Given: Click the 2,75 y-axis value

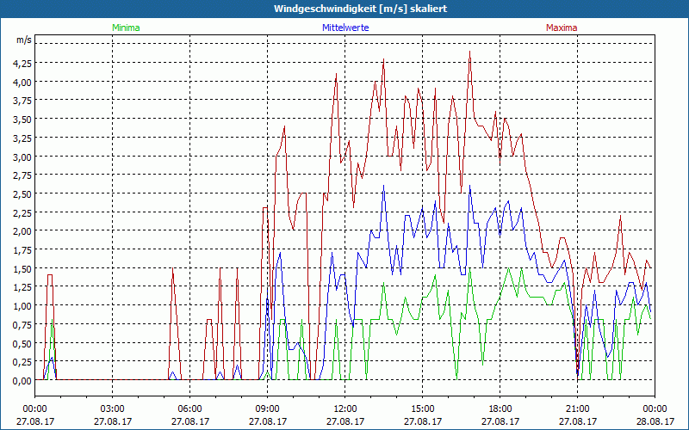Looking at the screenshot, I should point(22,175).
